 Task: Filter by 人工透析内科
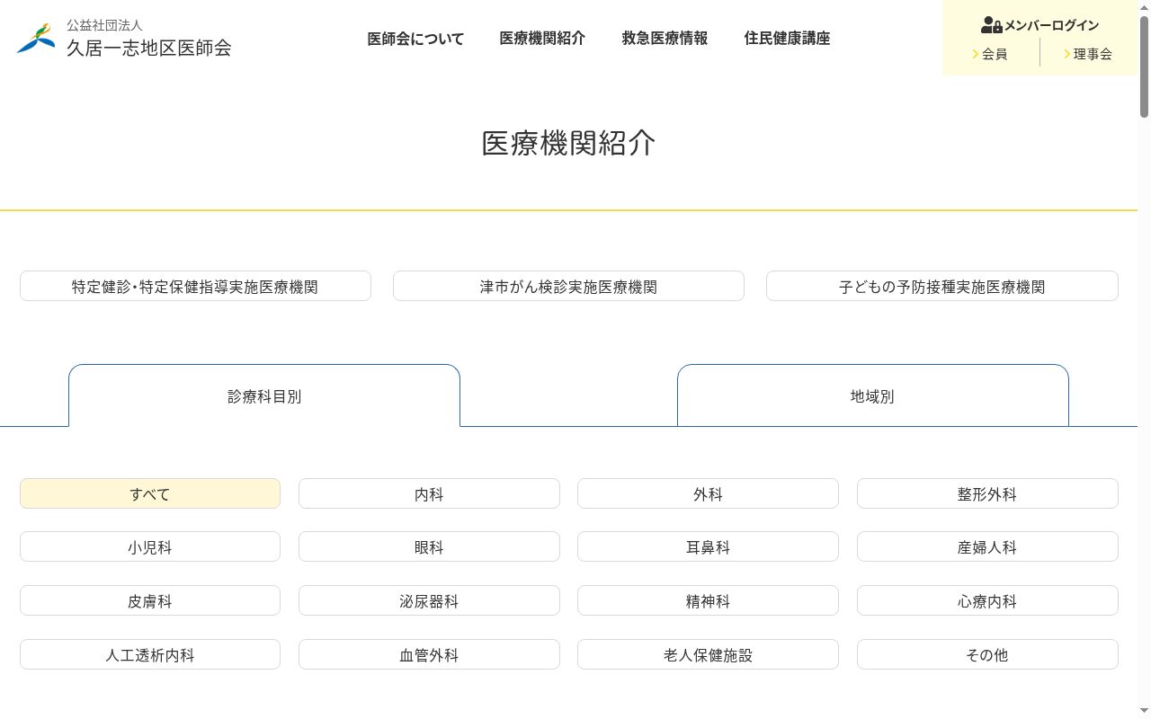tap(150, 654)
